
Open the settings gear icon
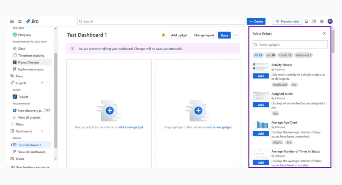click(x=322, y=21)
